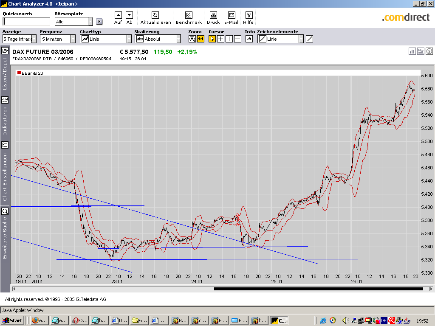Click the Aktualisieren refresh icon

(155, 15)
